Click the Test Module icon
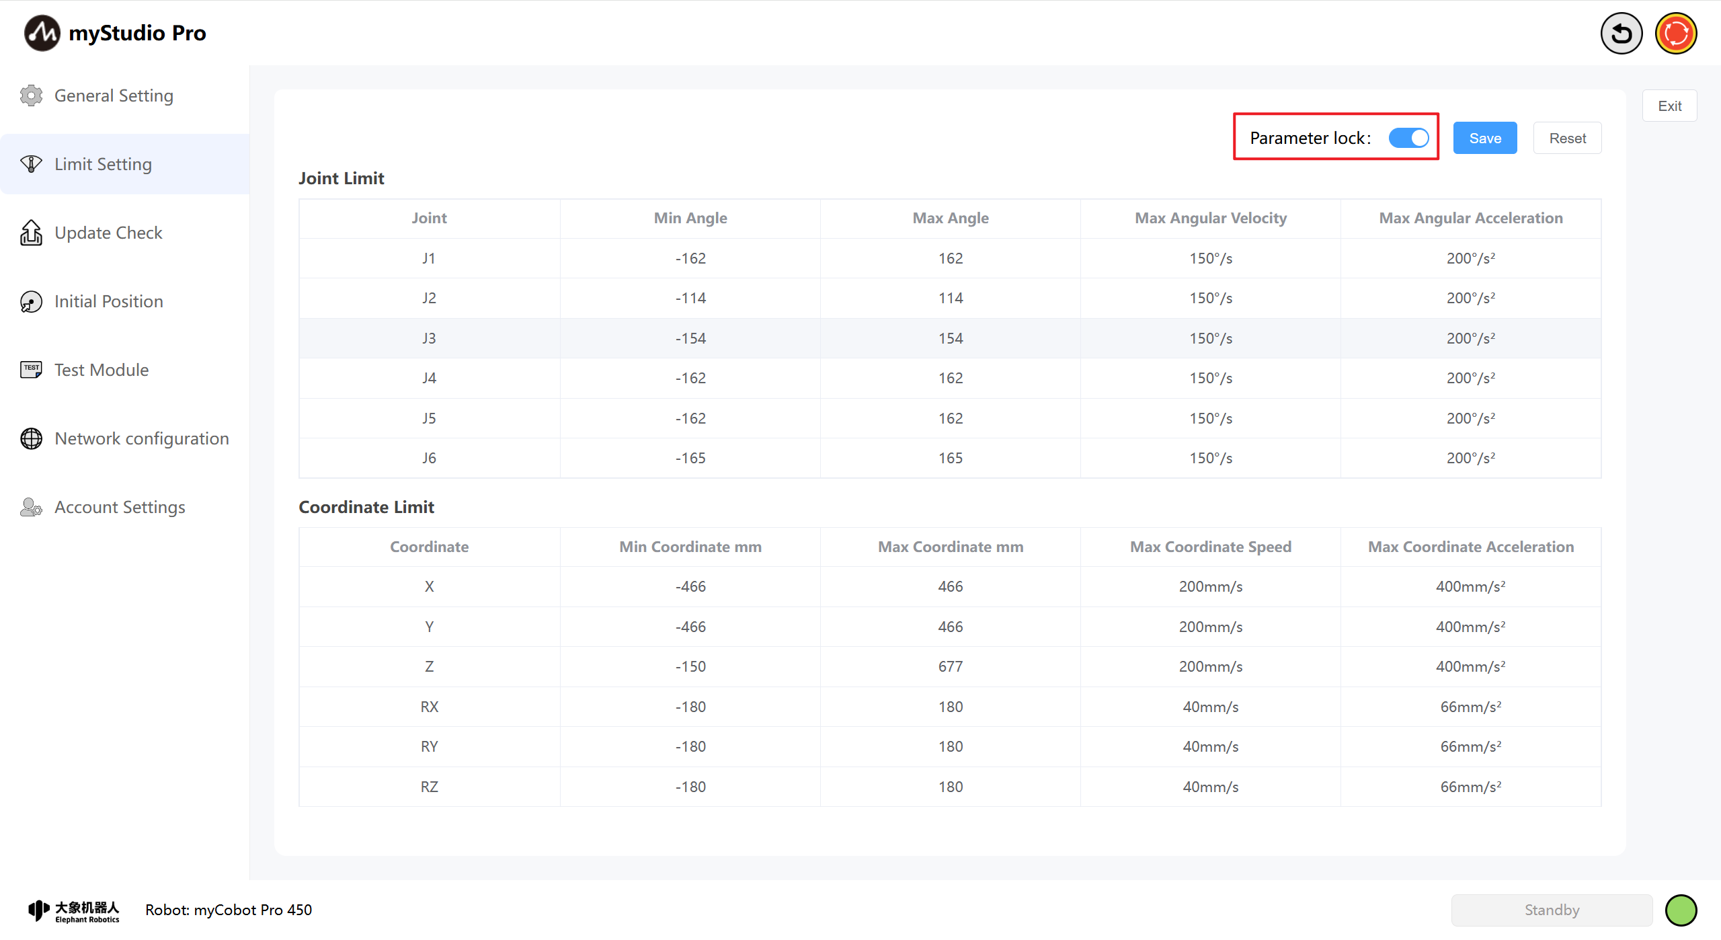 (31, 369)
